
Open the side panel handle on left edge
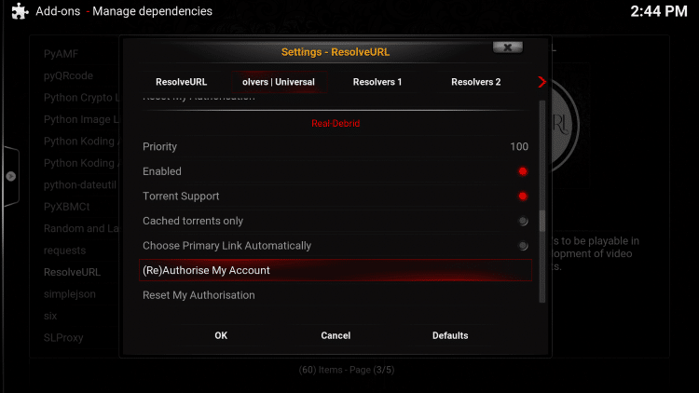tap(10, 176)
